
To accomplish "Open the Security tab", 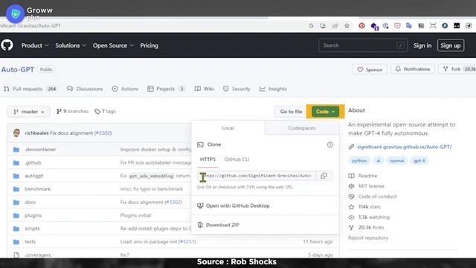I will tap(237, 89).
